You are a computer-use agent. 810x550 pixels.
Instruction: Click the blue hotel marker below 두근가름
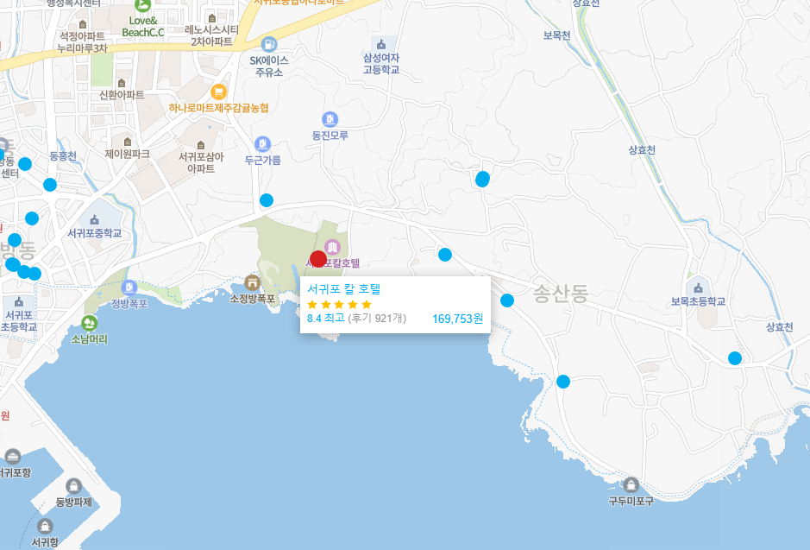coord(266,200)
